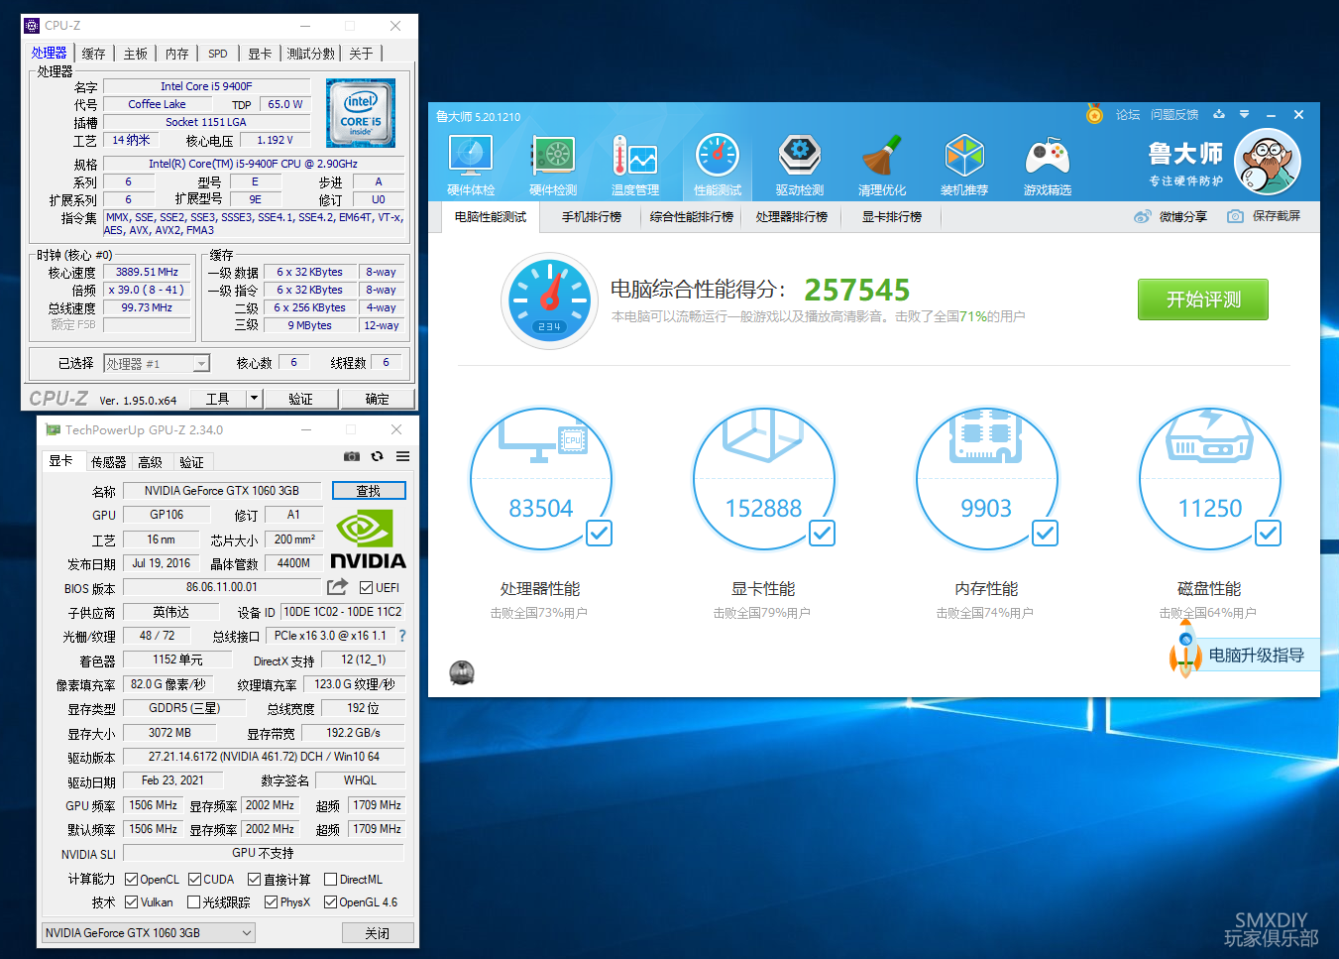1339x959 pixels.
Task: Switch to CPU-Z 显卡 tab
Action: tap(260, 54)
